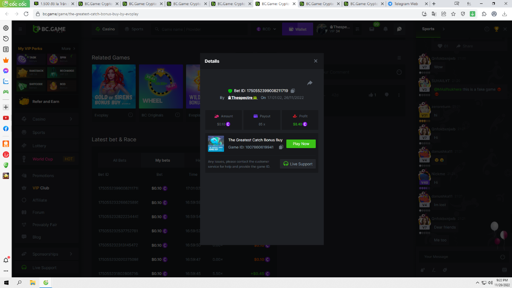Image resolution: width=512 pixels, height=288 pixels.
Task: Open The Greatest Catch game thumbnail
Action: (x=216, y=144)
